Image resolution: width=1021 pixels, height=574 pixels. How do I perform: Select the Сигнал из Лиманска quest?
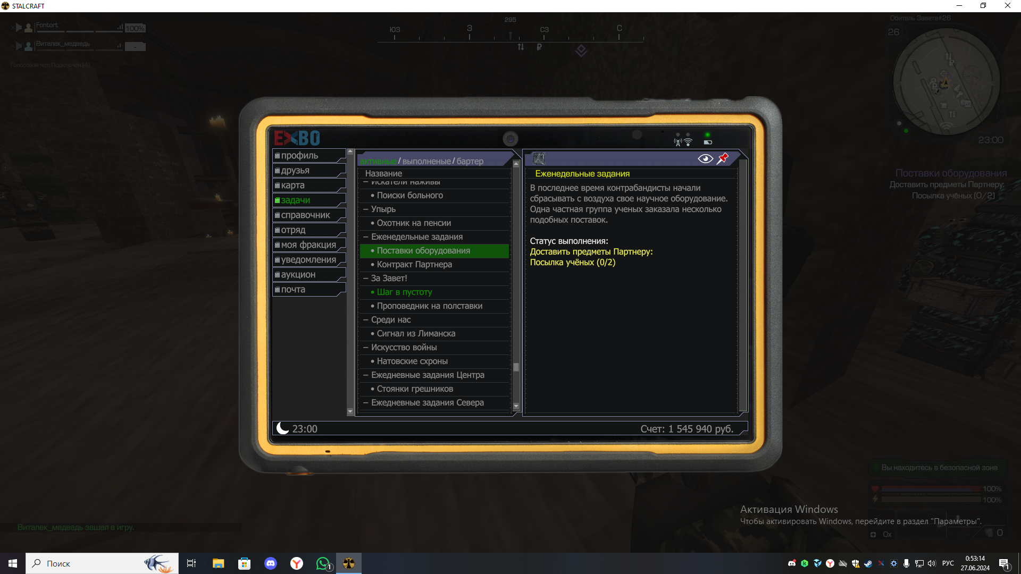[434, 334]
